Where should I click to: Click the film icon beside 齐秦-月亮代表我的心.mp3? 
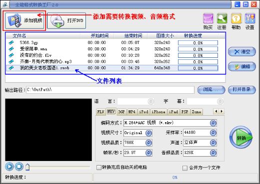pyautogui.click(x=11, y=62)
